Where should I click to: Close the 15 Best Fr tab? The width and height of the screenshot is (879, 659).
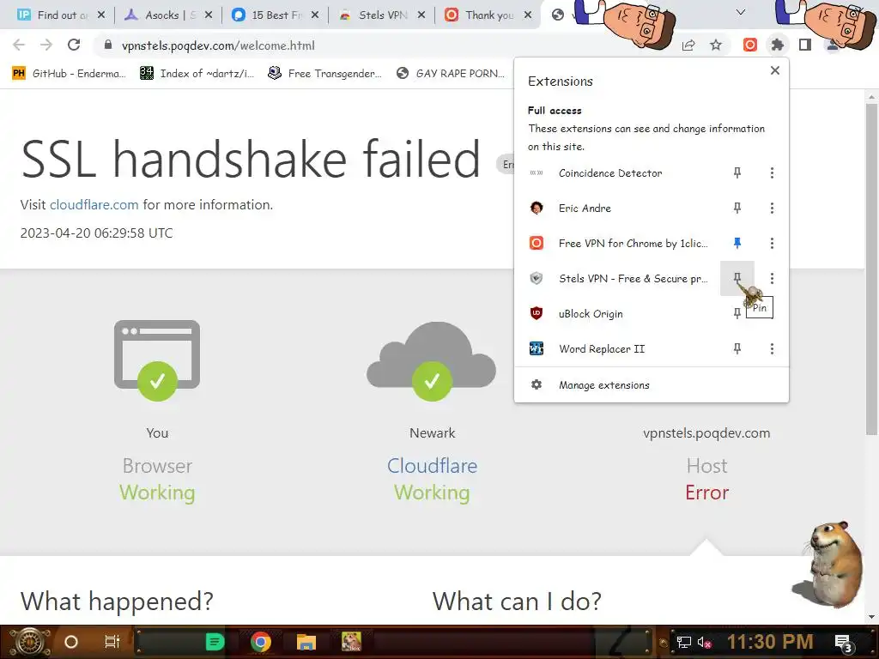point(315,15)
